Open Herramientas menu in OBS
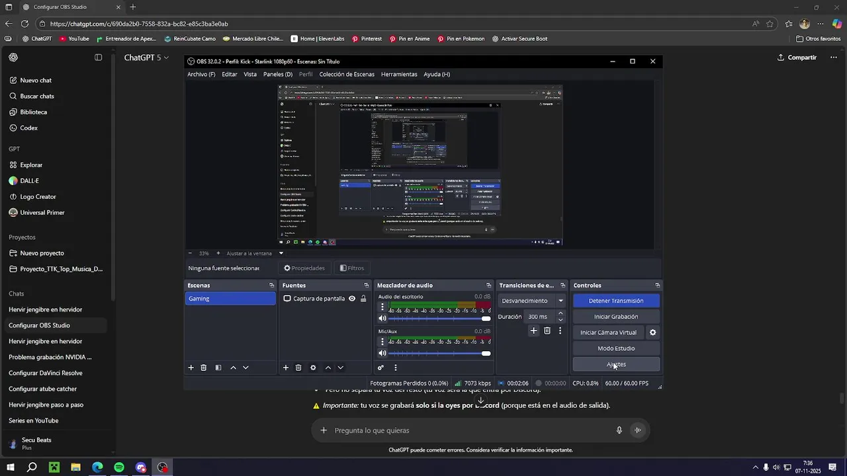The image size is (847, 476). [x=399, y=74]
